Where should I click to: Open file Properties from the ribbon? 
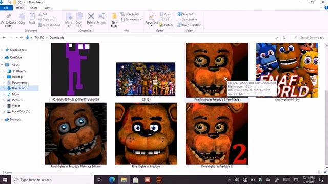152,19
